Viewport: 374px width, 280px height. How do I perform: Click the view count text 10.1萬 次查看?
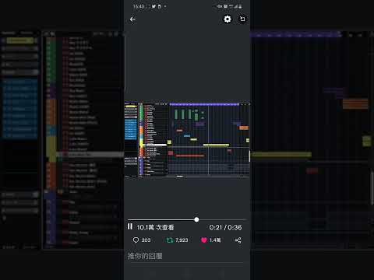(x=155, y=227)
